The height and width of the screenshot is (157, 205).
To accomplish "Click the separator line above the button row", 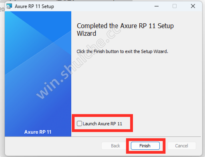I will 103,137.
